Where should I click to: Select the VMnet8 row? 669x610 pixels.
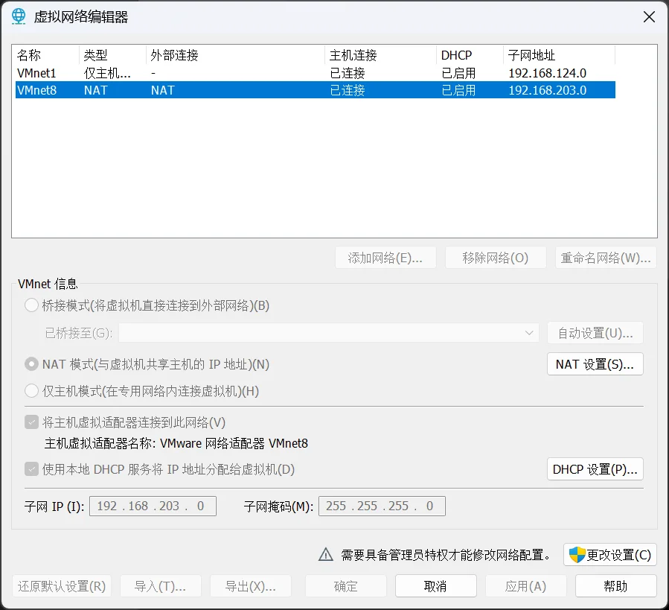(316, 90)
